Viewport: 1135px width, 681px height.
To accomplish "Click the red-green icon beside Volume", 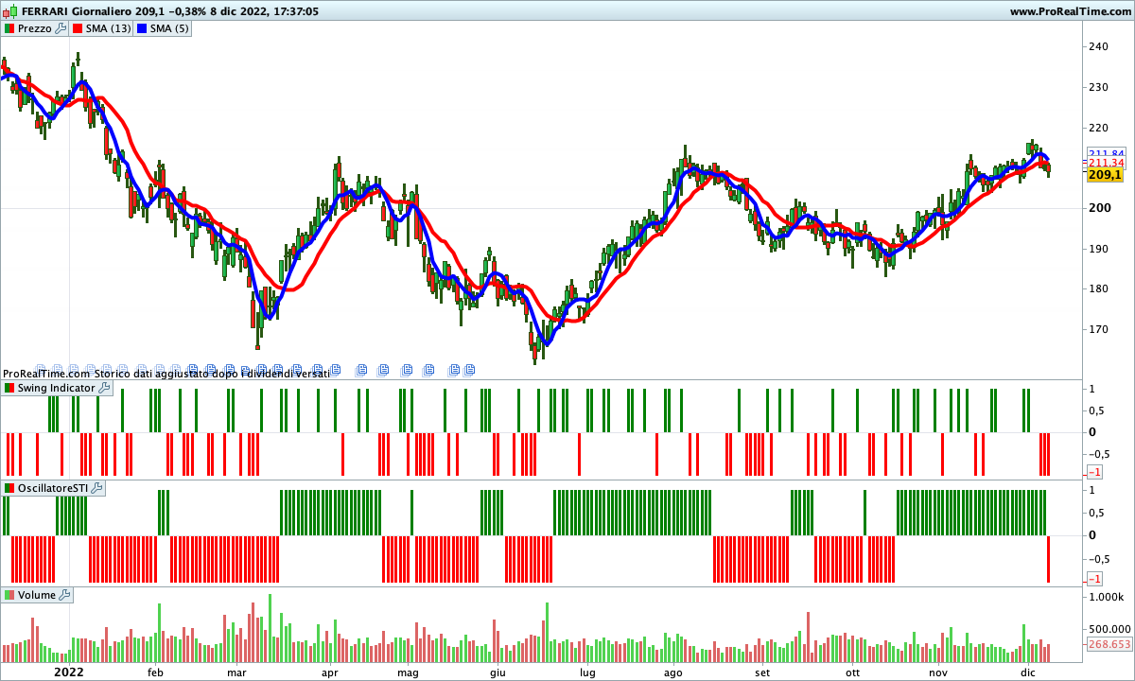I will tap(9, 595).
